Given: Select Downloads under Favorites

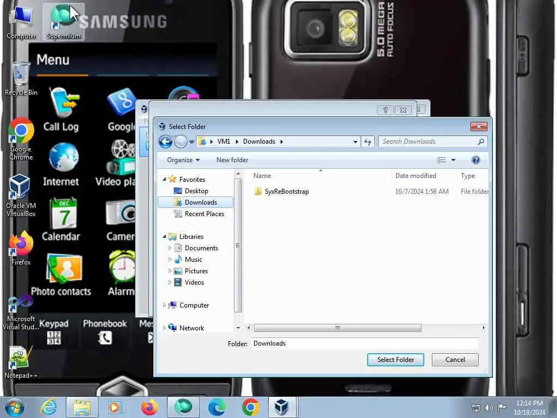Looking at the screenshot, I should coord(196,202).
